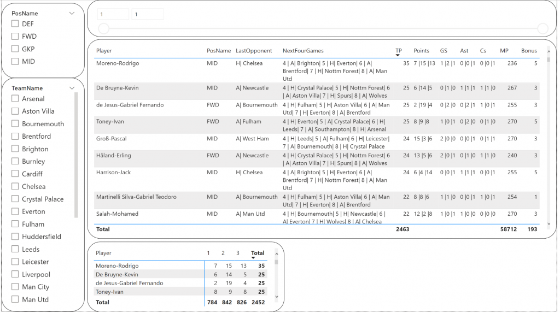Check the Everton team checkbox
Image resolution: width=560 pixels, height=313 pixels.
pyautogui.click(x=15, y=211)
